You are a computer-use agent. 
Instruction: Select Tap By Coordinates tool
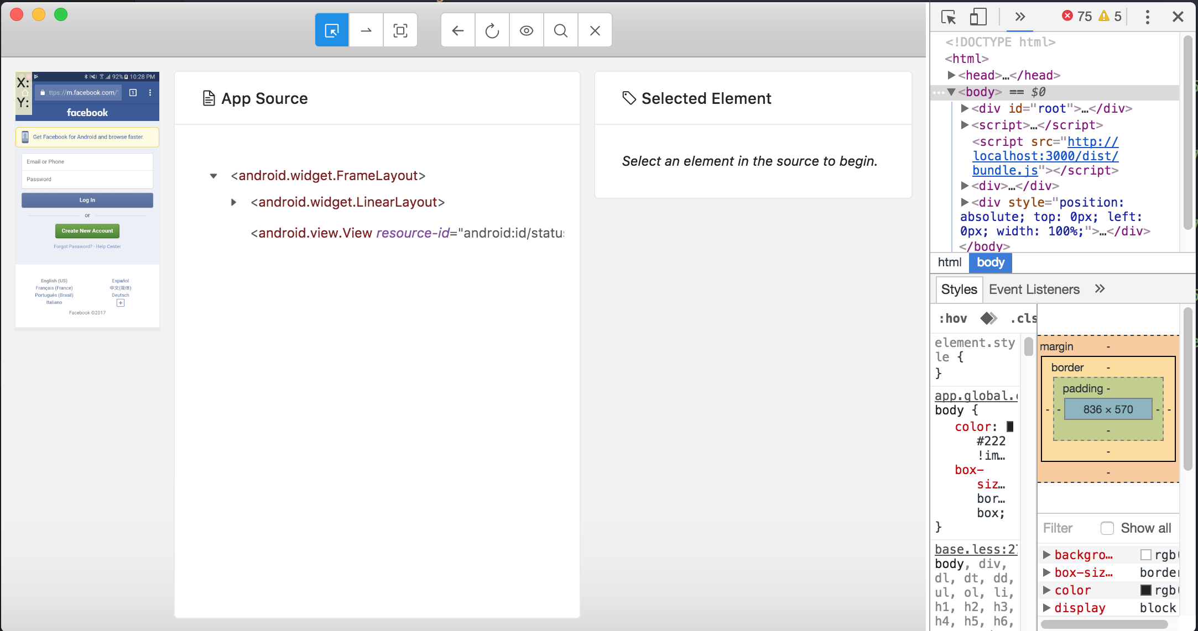point(400,30)
